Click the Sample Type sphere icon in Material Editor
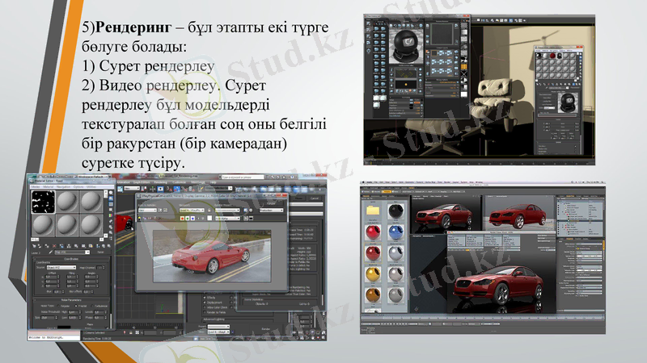 (111, 193)
